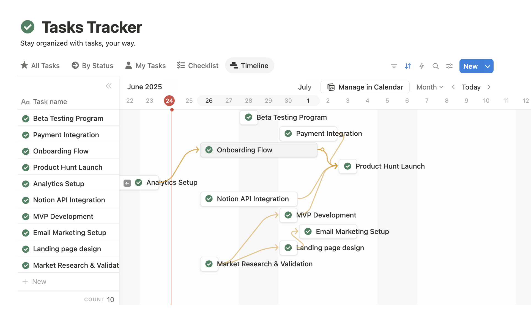Toggle Product Hunt Launch status in task list
Screen dimensions: 531x335
(26, 168)
